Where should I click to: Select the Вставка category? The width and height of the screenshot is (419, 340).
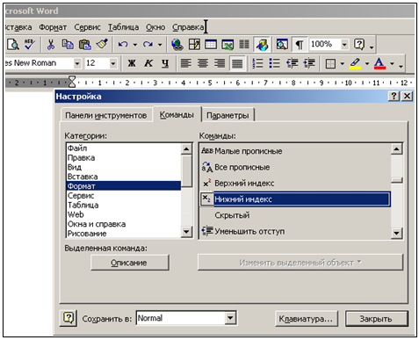[x=124, y=177]
